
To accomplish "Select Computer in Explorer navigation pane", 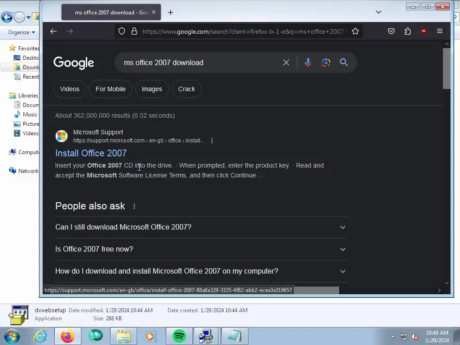I will [x=24, y=152].
